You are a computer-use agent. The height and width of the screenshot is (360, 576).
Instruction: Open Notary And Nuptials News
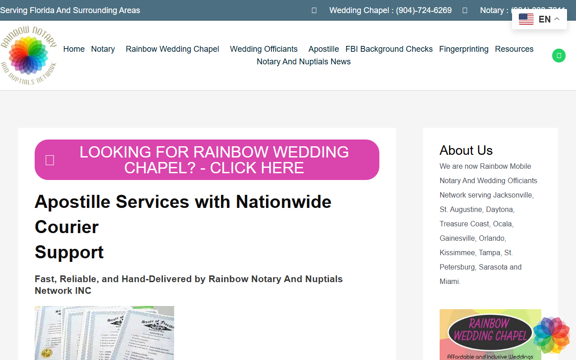click(304, 62)
